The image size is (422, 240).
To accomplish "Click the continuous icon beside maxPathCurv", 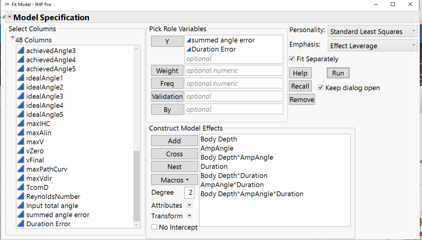I will 20,169.
